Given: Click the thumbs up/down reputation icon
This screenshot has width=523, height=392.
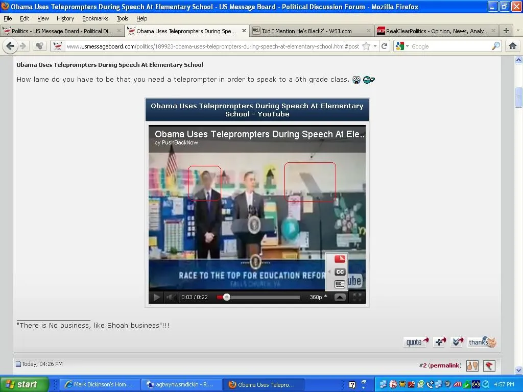Looking at the screenshot, I should click(472, 365).
